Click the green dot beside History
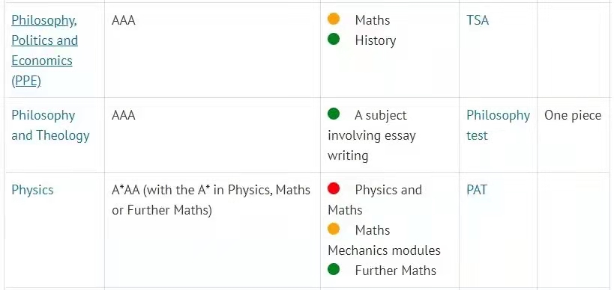614x290 pixels. tap(333, 39)
